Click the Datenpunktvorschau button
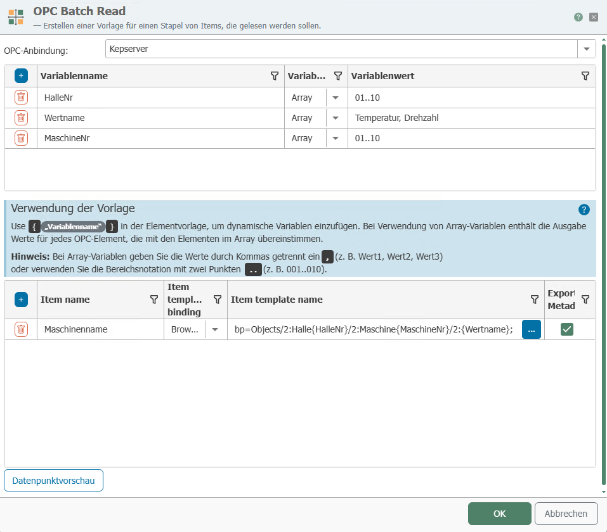This screenshot has height=532, width=607. tap(53, 481)
